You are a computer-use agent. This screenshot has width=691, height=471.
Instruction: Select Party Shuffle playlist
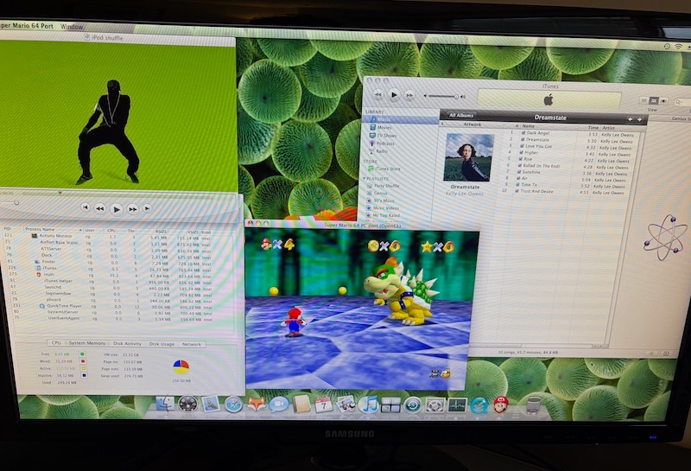[384, 186]
